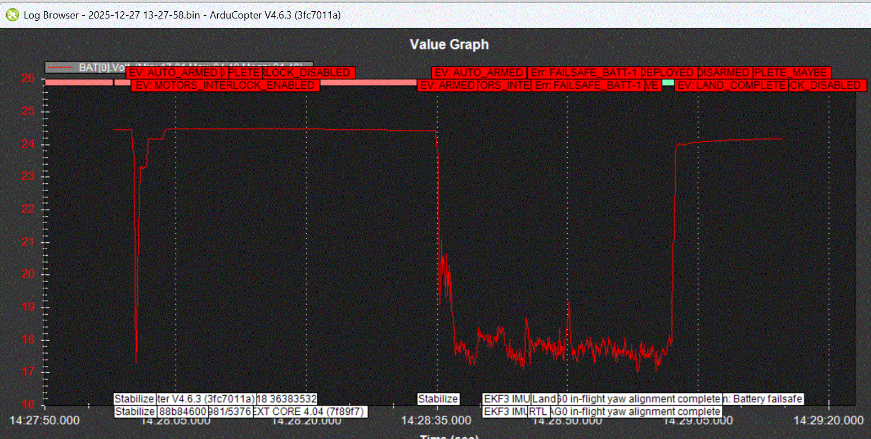
Task: Click the DISARMED event marker
Action: coord(724,73)
